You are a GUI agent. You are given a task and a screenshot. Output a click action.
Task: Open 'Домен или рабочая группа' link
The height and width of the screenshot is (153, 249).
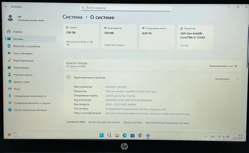(104, 122)
